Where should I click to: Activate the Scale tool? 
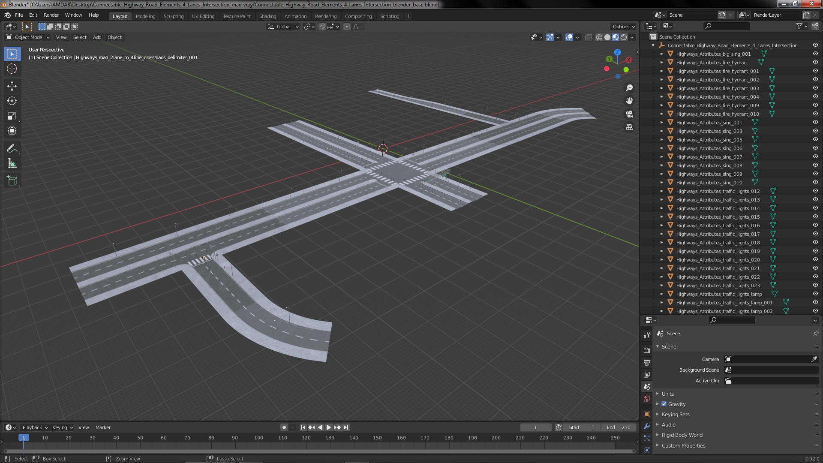tap(12, 116)
